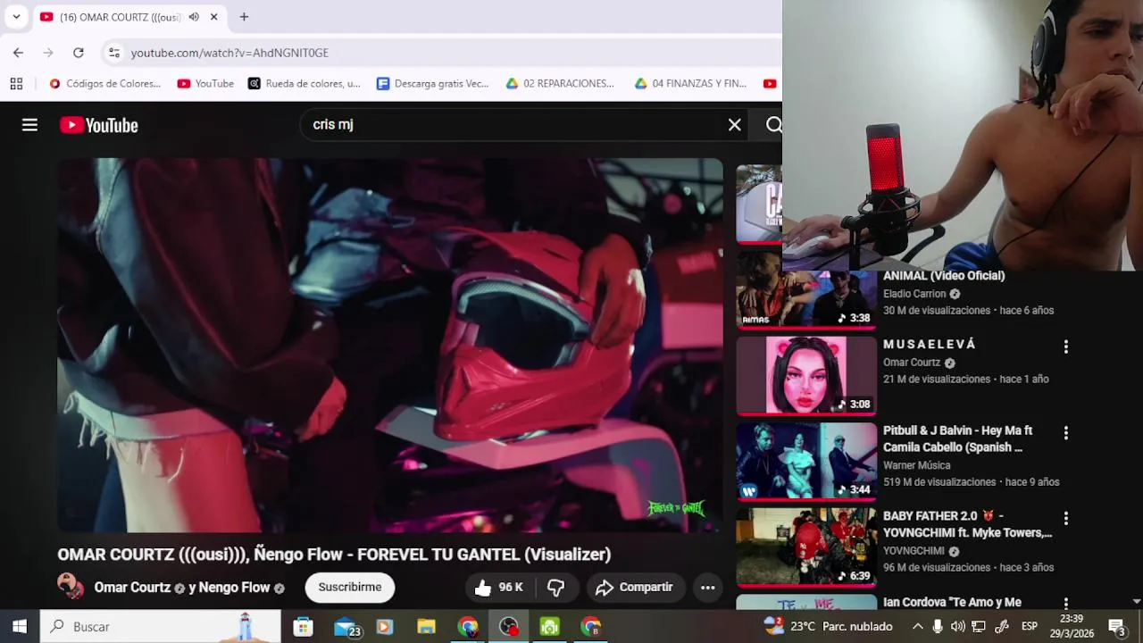Open ANIMAL (Video Oficial) thumbnail
The height and width of the screenshot is (643, 1143).
pos(806,292)
